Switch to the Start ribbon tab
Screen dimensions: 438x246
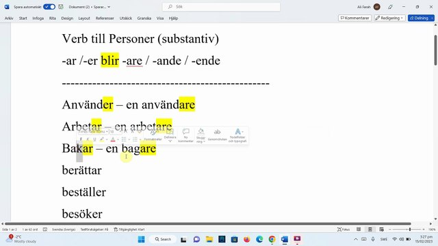click(x=23, y=18)
